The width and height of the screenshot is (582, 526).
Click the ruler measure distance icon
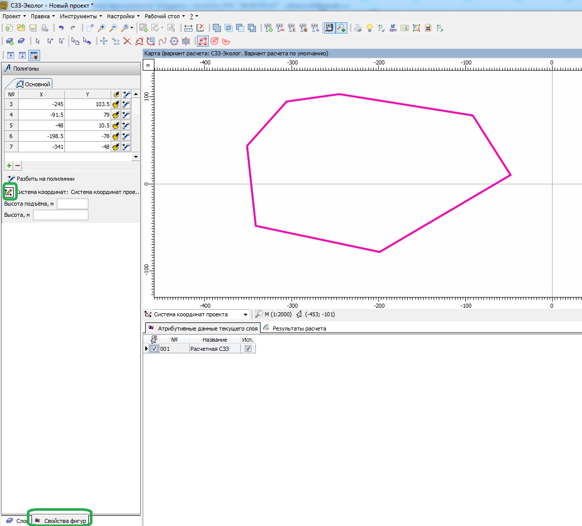[x=188, y=28]
